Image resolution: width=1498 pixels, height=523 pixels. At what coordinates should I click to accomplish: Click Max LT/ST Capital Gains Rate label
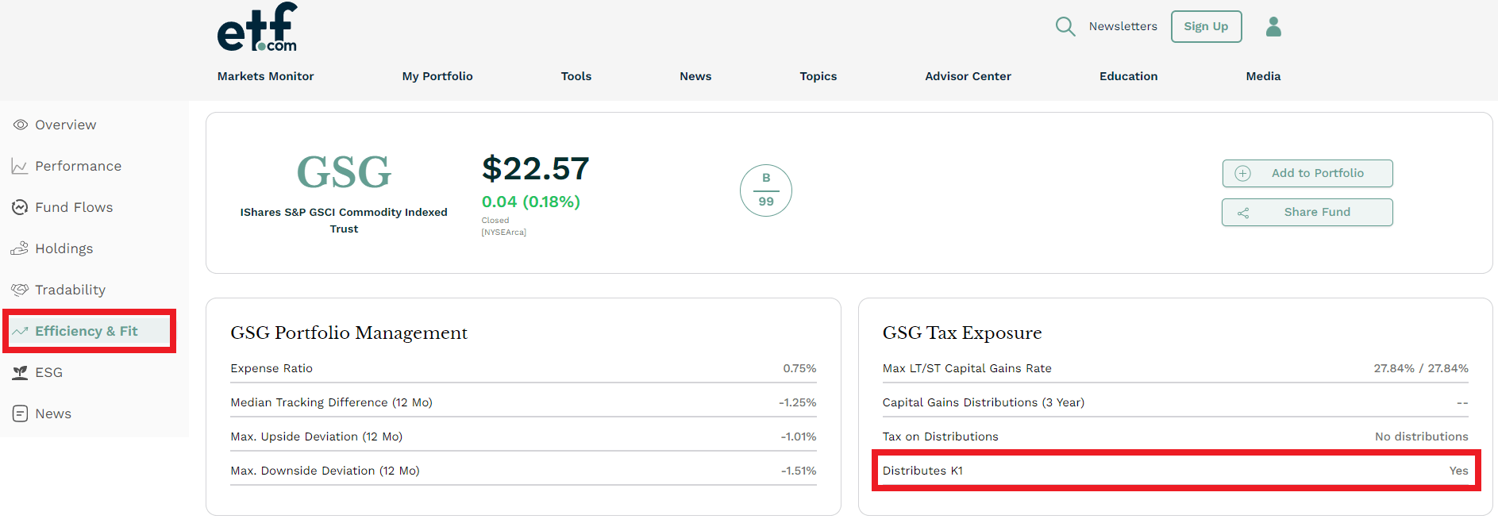[x=967, y=368]
